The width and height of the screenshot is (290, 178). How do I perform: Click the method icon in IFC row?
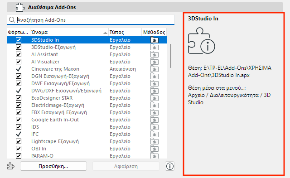coord(155,134)
